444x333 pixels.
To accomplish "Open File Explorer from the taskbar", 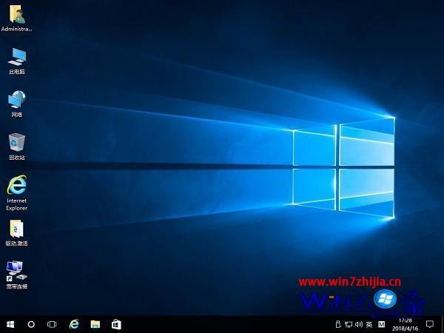I will pos(95,324).
